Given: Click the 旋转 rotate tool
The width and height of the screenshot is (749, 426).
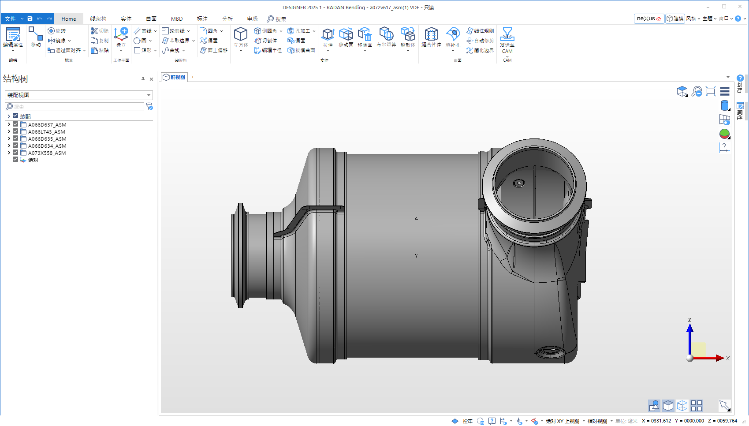Looking at the screenshot, I should tap(57, 31).
